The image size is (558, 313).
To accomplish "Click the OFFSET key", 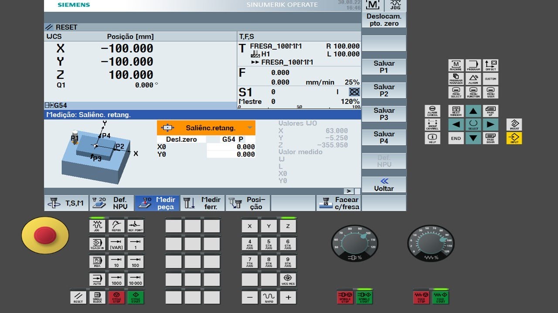I will click(491, 66).
